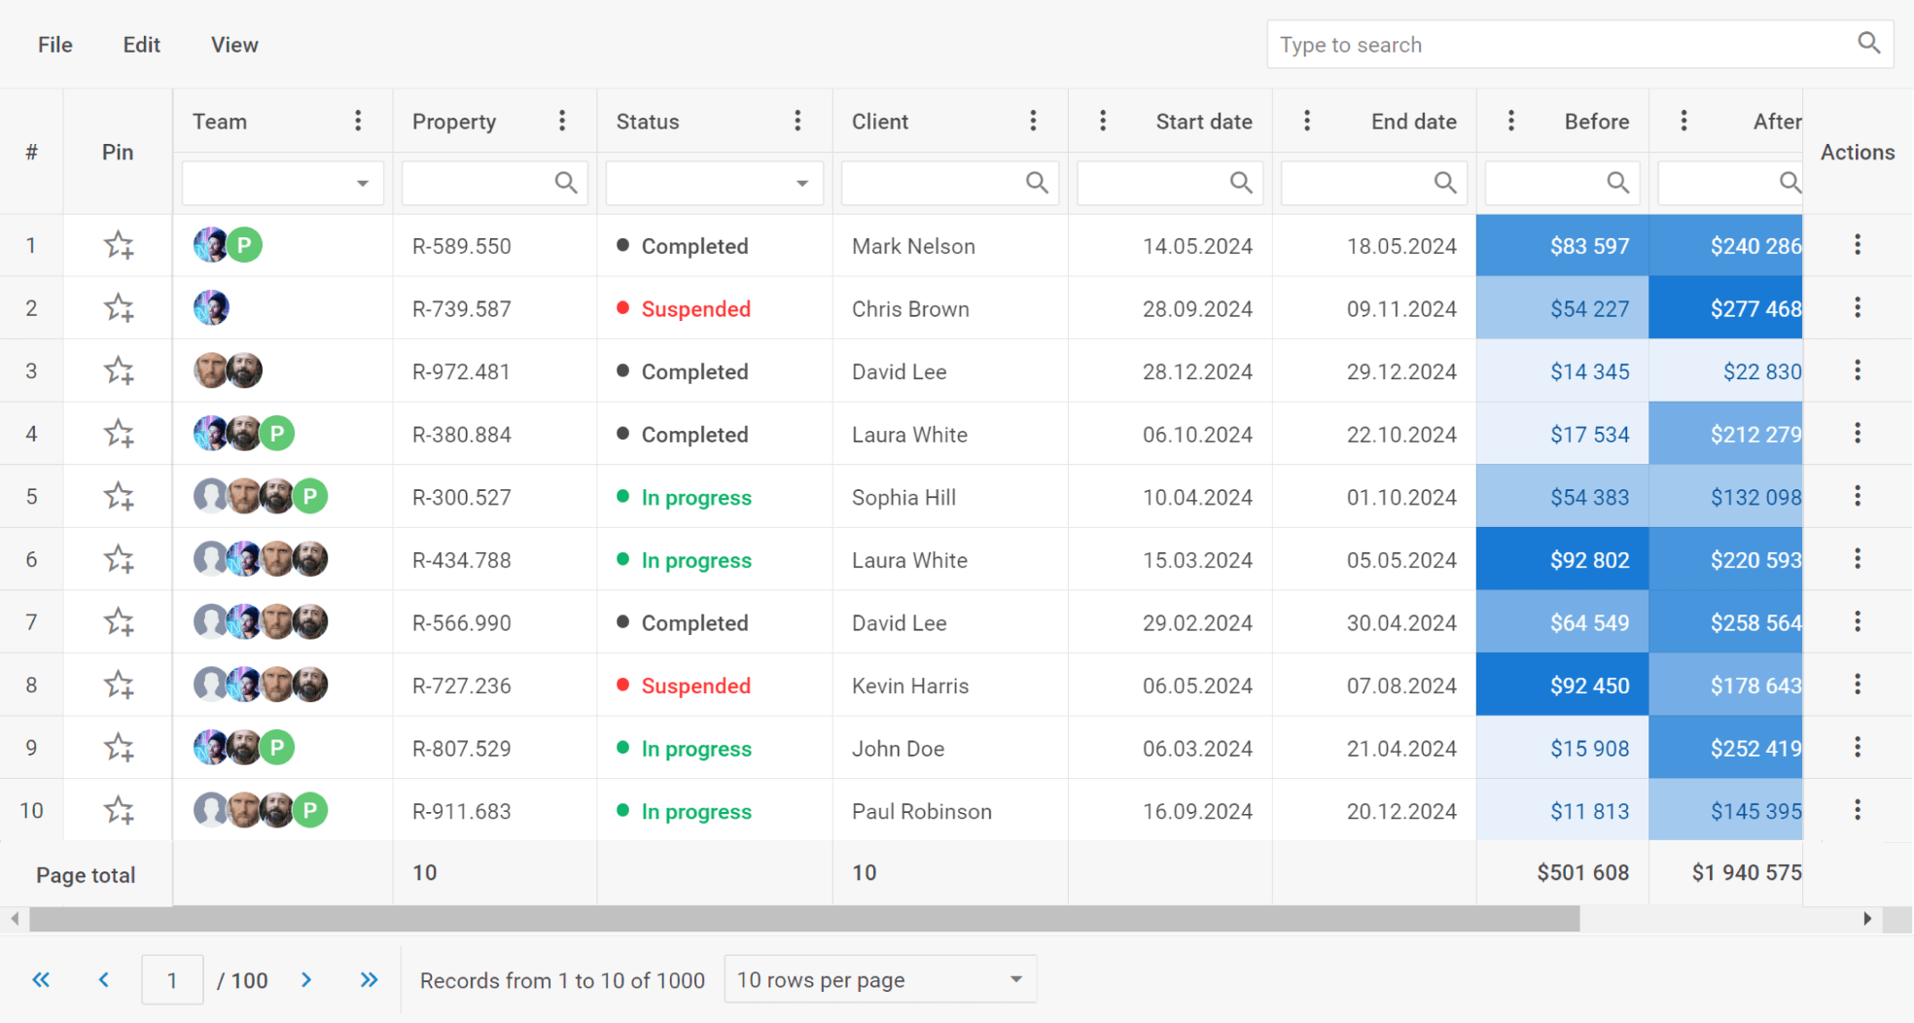Open the End date column kebab menu
1914x1023 pixels.
point(1306,121)
